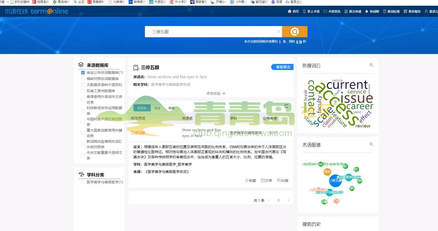
Task: Open 更多服务 menu in top navigation
Action: point(412,11)
